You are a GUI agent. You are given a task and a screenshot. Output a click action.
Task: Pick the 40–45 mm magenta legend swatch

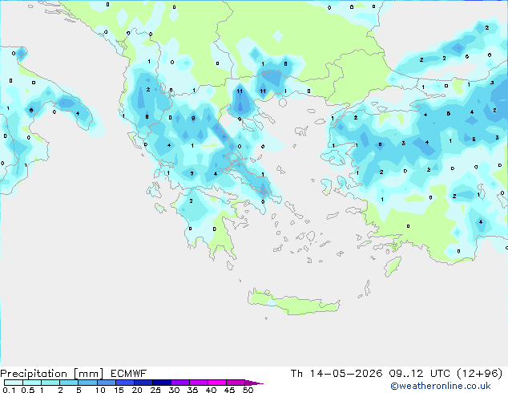click(x=217, y=383)
